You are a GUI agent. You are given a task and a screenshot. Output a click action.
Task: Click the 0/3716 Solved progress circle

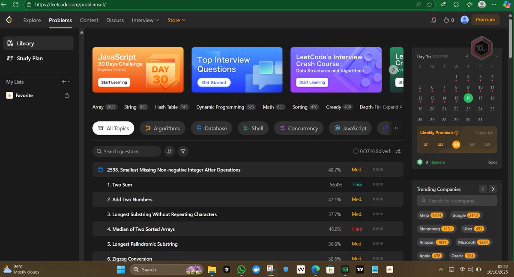pos(356,151)
